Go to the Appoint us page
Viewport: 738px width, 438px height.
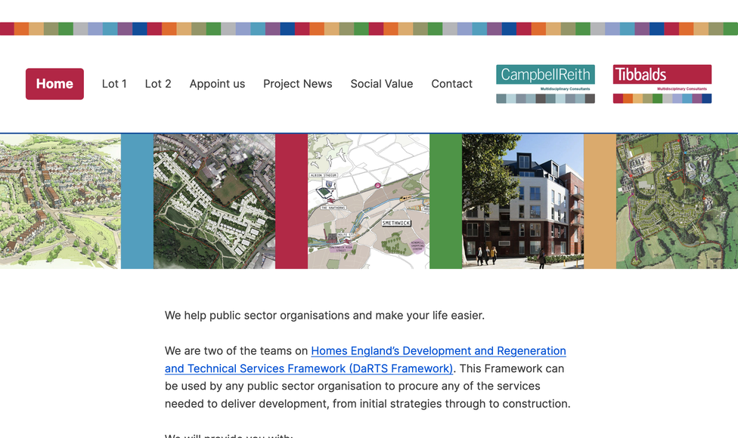pyautogui.click(x=217, y=84)
